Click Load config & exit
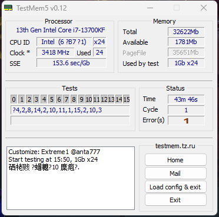The height and width of the screenshot is (217, 219). click(x=175, y=187)
